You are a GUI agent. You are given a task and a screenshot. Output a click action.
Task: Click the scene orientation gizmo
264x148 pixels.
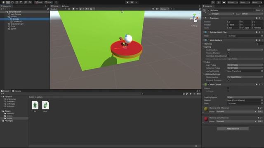tap(195, 18)
